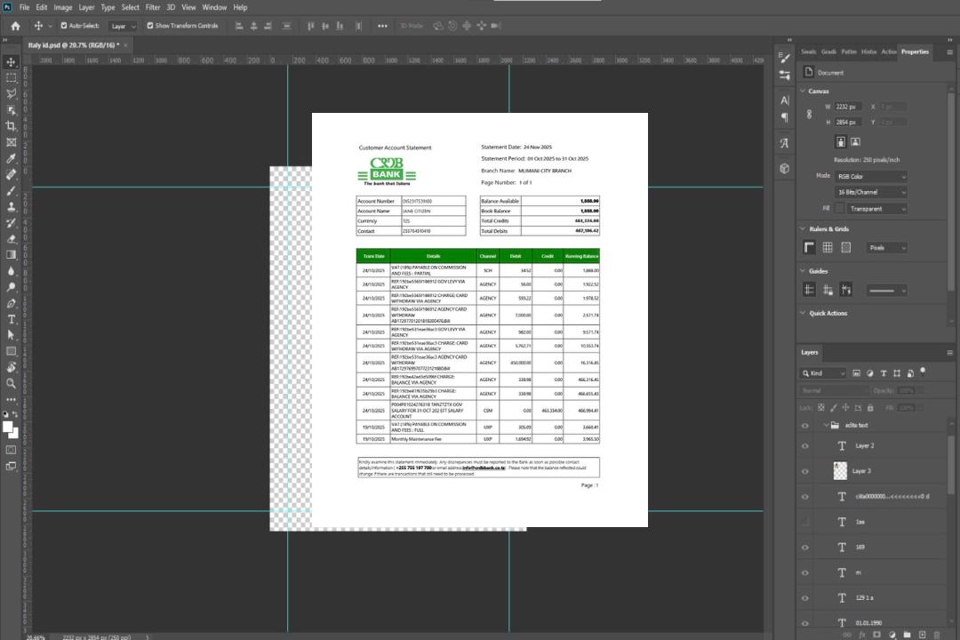Screen dimensions: 960x640
Task: Select the Horizontal Type tool
Action: coord(11,319)
